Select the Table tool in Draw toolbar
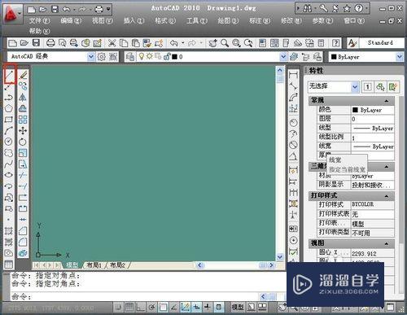The height and width of the screenshot is (315, 407). point(9,265)
